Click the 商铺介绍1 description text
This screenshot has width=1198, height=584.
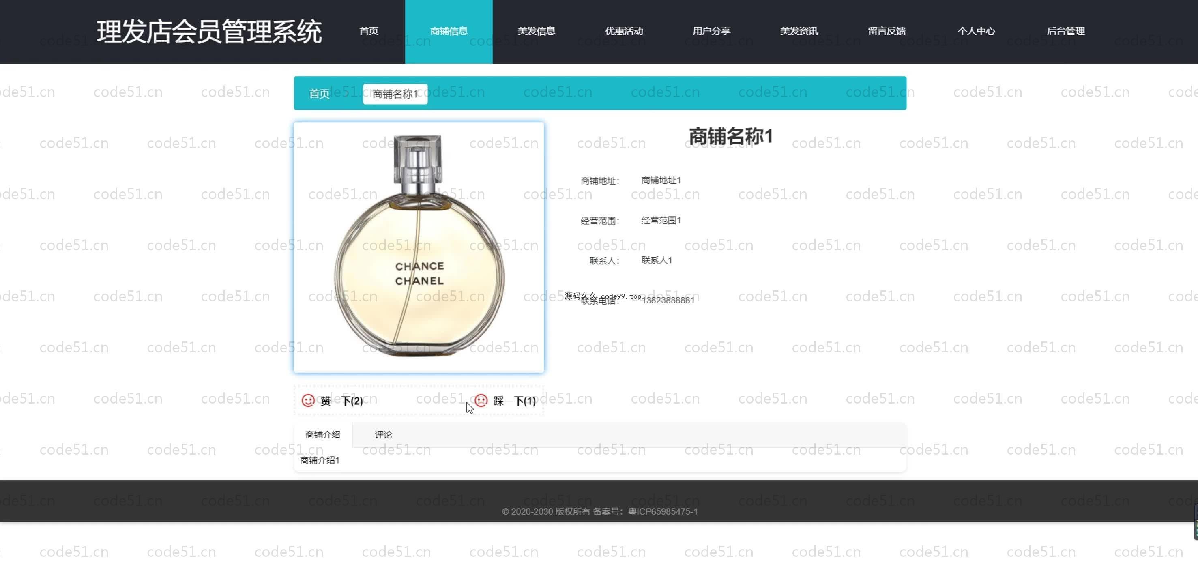pyautogui.click(x=320, y=460)
